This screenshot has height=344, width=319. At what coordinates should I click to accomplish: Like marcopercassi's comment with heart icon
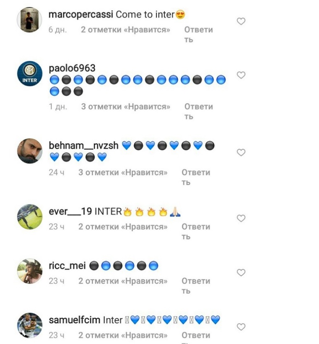click(x=241, y=21)
